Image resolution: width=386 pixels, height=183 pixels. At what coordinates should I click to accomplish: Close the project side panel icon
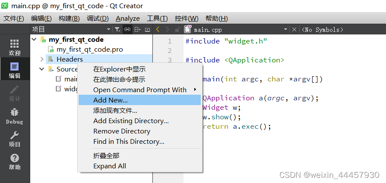click(x=147, y=30)
